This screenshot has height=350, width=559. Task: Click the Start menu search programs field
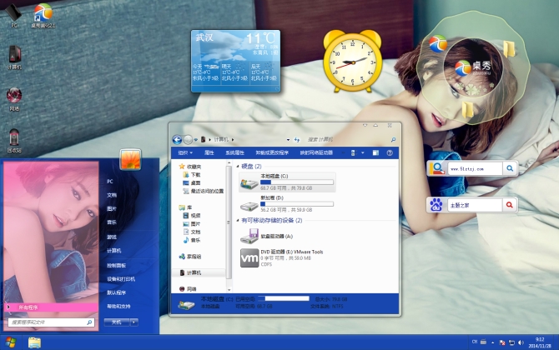coord(52,321)
